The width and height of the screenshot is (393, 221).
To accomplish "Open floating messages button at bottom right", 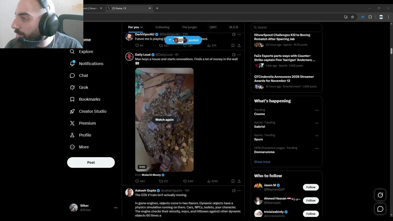I will click(x=380, y=209).
